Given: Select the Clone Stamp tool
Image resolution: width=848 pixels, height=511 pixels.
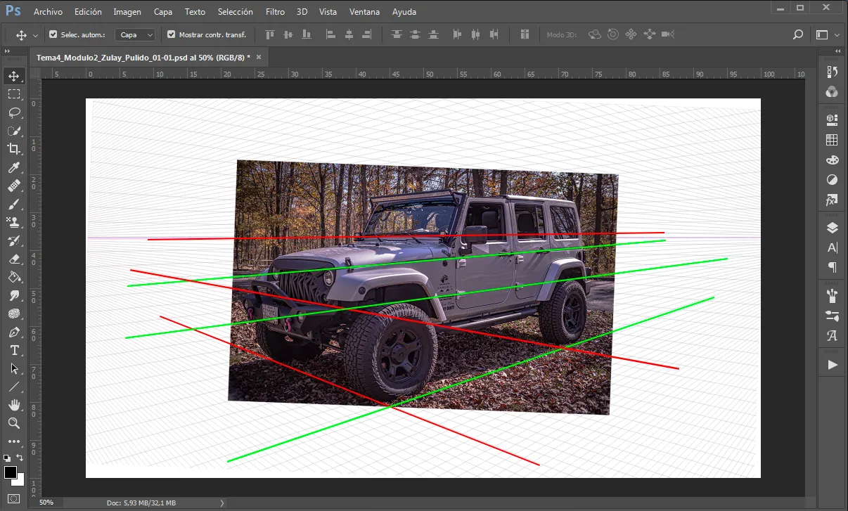Looking at the screenshot, I should (x=14, y=222).
